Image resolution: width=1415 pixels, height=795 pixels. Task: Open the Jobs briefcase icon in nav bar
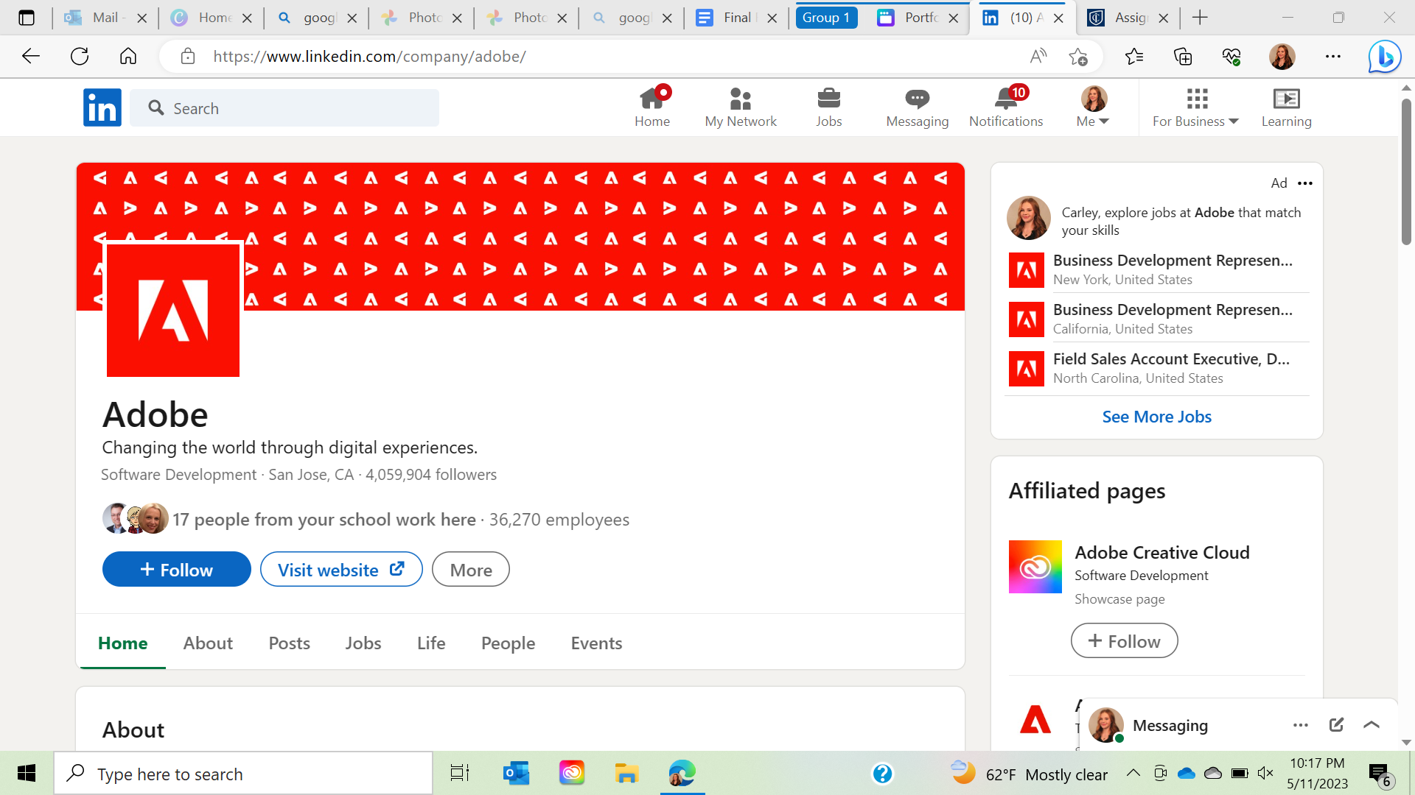pos(828,107)
